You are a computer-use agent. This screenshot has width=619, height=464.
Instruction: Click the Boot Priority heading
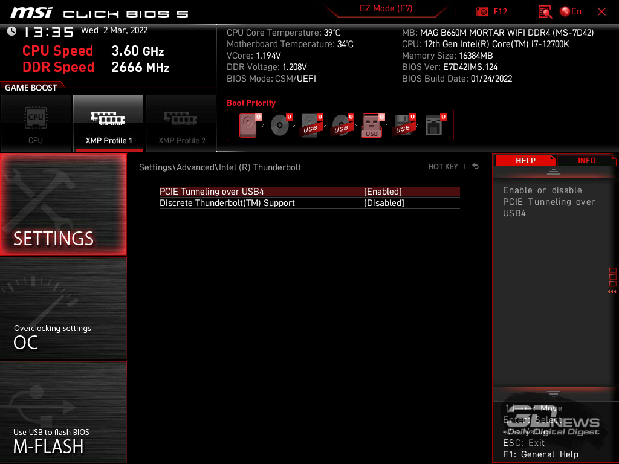(251, 103)
